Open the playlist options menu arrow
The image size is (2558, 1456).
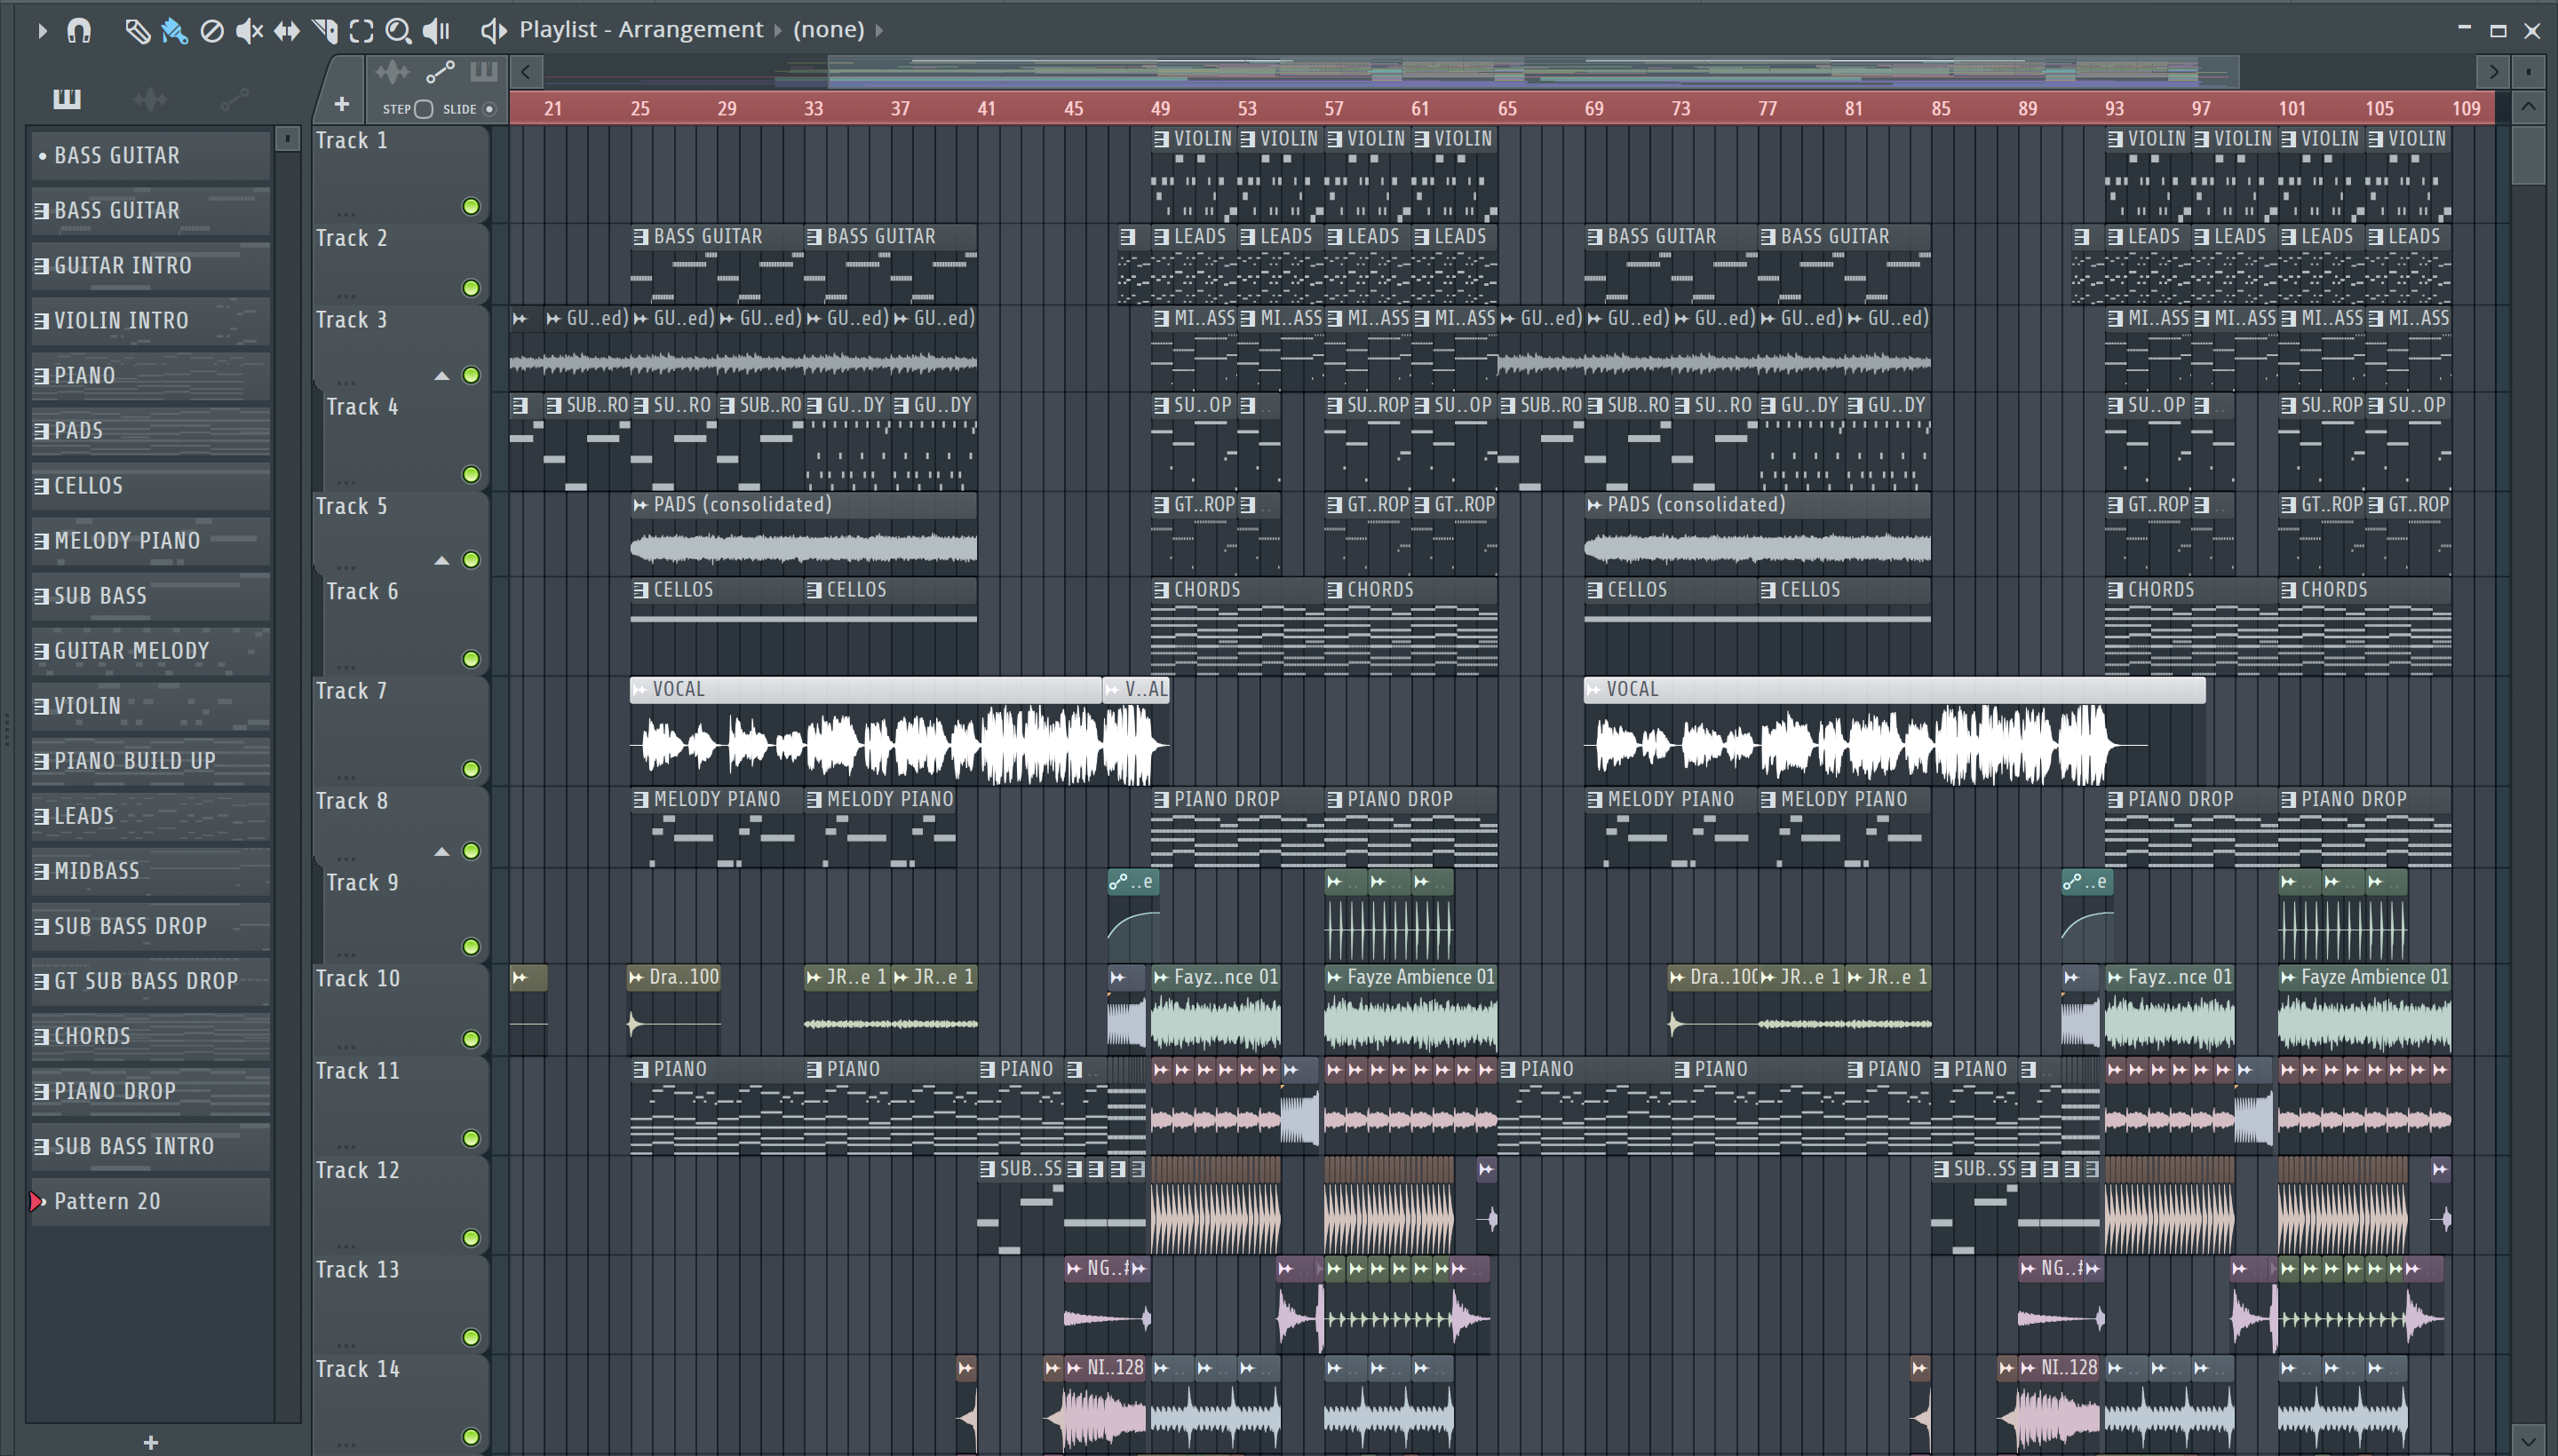coord(42,31)
